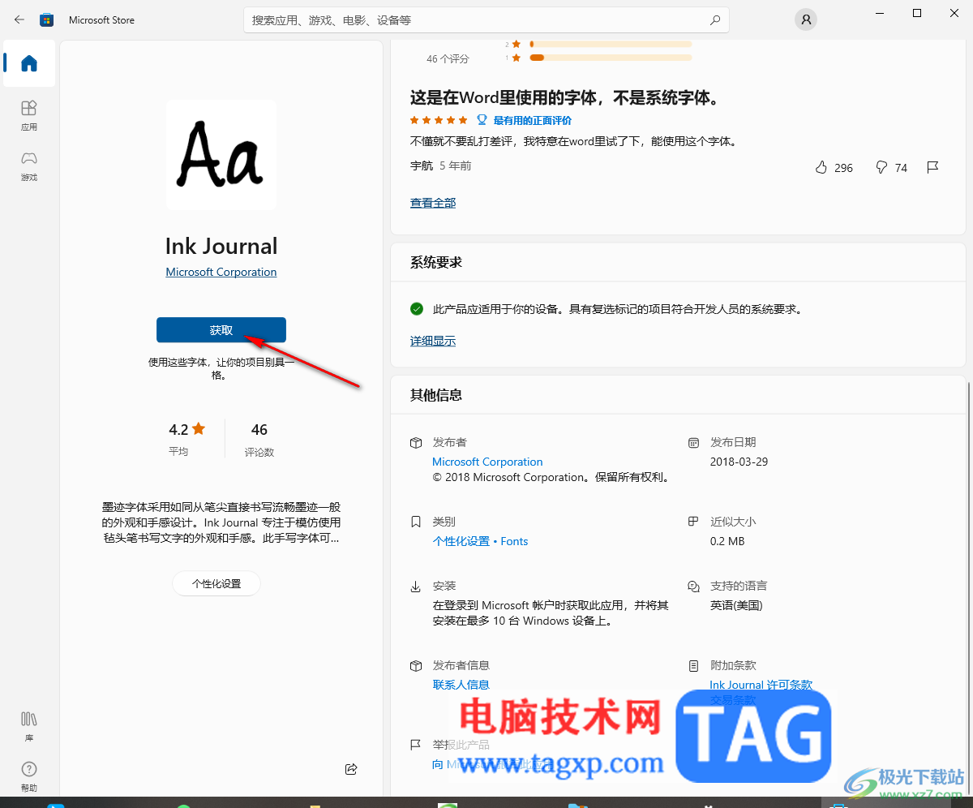Image resolution: width=973 pixels, height=808 pixels.
Task: Click the five-star review rating
Action: (439, 120)
